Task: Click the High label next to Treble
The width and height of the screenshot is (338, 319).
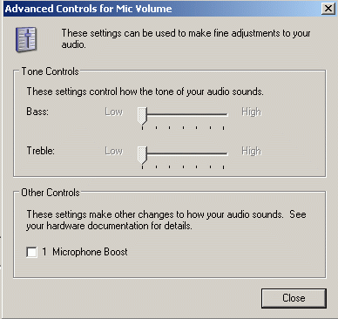Action: point(252,151)
